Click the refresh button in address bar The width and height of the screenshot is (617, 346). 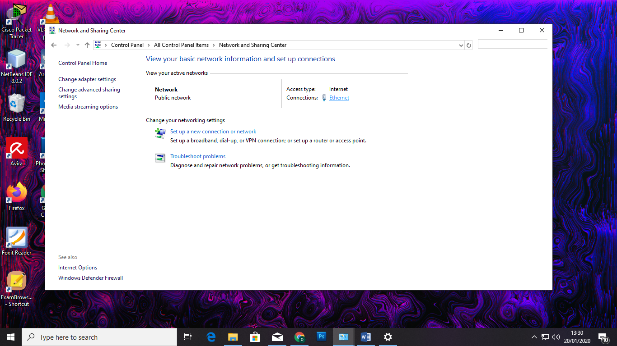pyautogui.click(x=468, y=45)
